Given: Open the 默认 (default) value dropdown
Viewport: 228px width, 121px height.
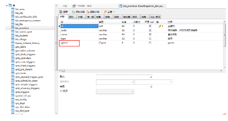Looking at the screenshot, I should tap(151, 77).
